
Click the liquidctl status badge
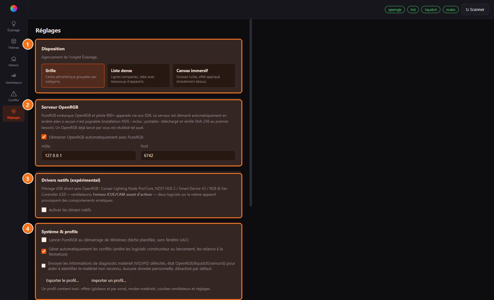[431, 10]
